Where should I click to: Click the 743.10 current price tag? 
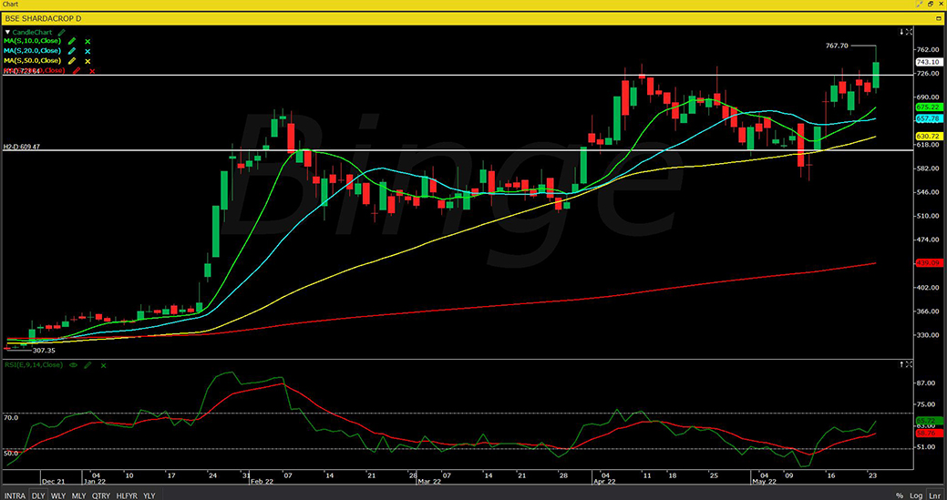928,62
